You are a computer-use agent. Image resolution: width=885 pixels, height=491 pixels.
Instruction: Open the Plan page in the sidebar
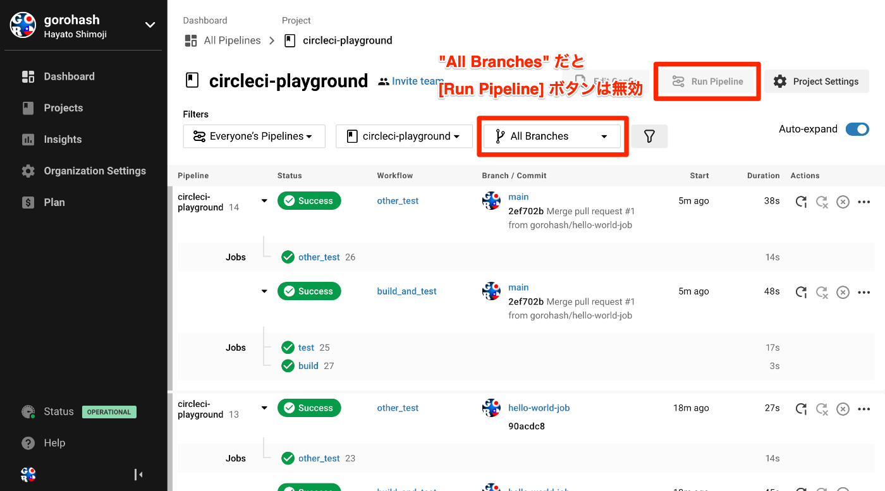(x=54, y=203)
